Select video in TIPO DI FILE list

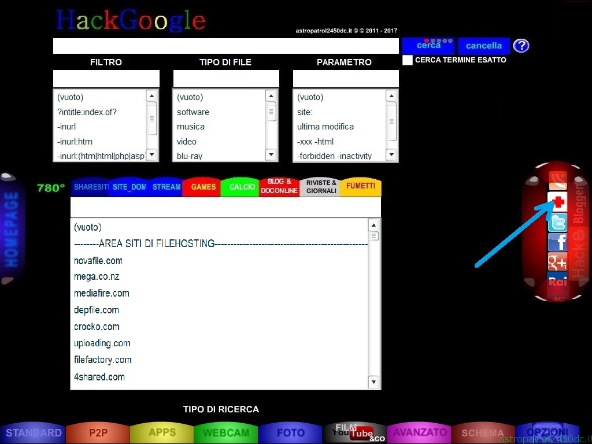(187, 142)
